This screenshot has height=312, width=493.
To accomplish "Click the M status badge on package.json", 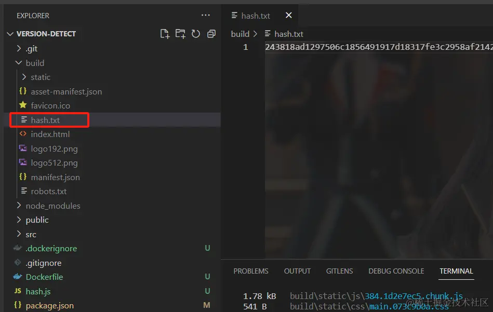I will pos(207,305).
